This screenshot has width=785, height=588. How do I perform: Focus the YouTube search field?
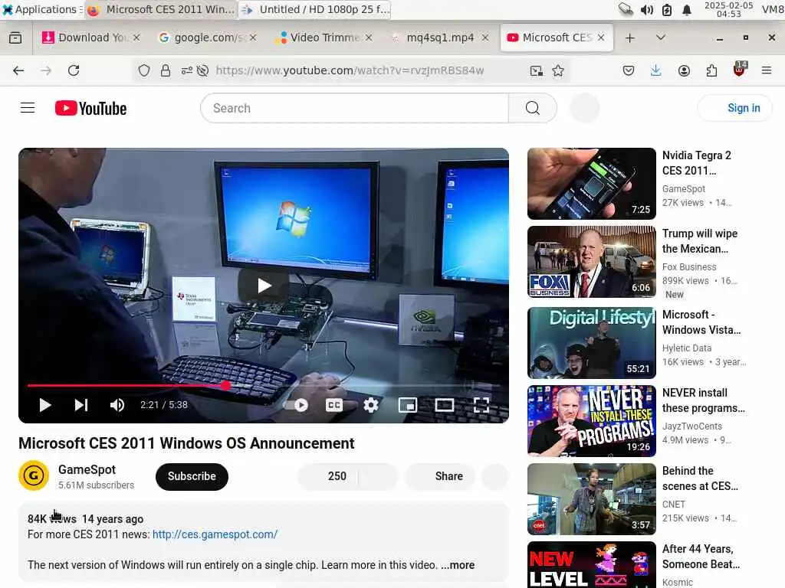[x=354, y=108]
